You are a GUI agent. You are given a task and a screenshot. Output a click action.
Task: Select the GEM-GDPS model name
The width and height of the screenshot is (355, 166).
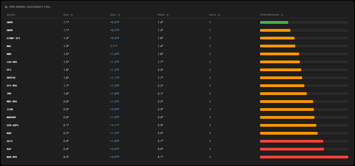tap(13, 125)
